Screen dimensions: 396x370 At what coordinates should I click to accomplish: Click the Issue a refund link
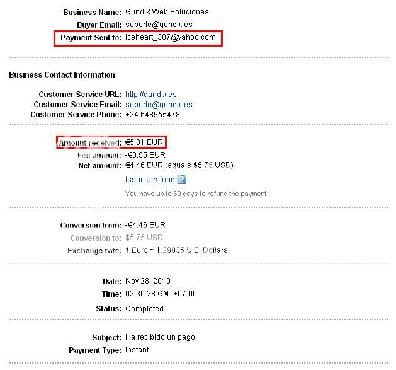[150, 180]
